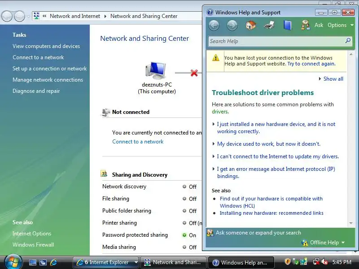Screen dimensions: 359x269
Task: Select Network and Internet breadcrumb
Action: pos(75,16)
